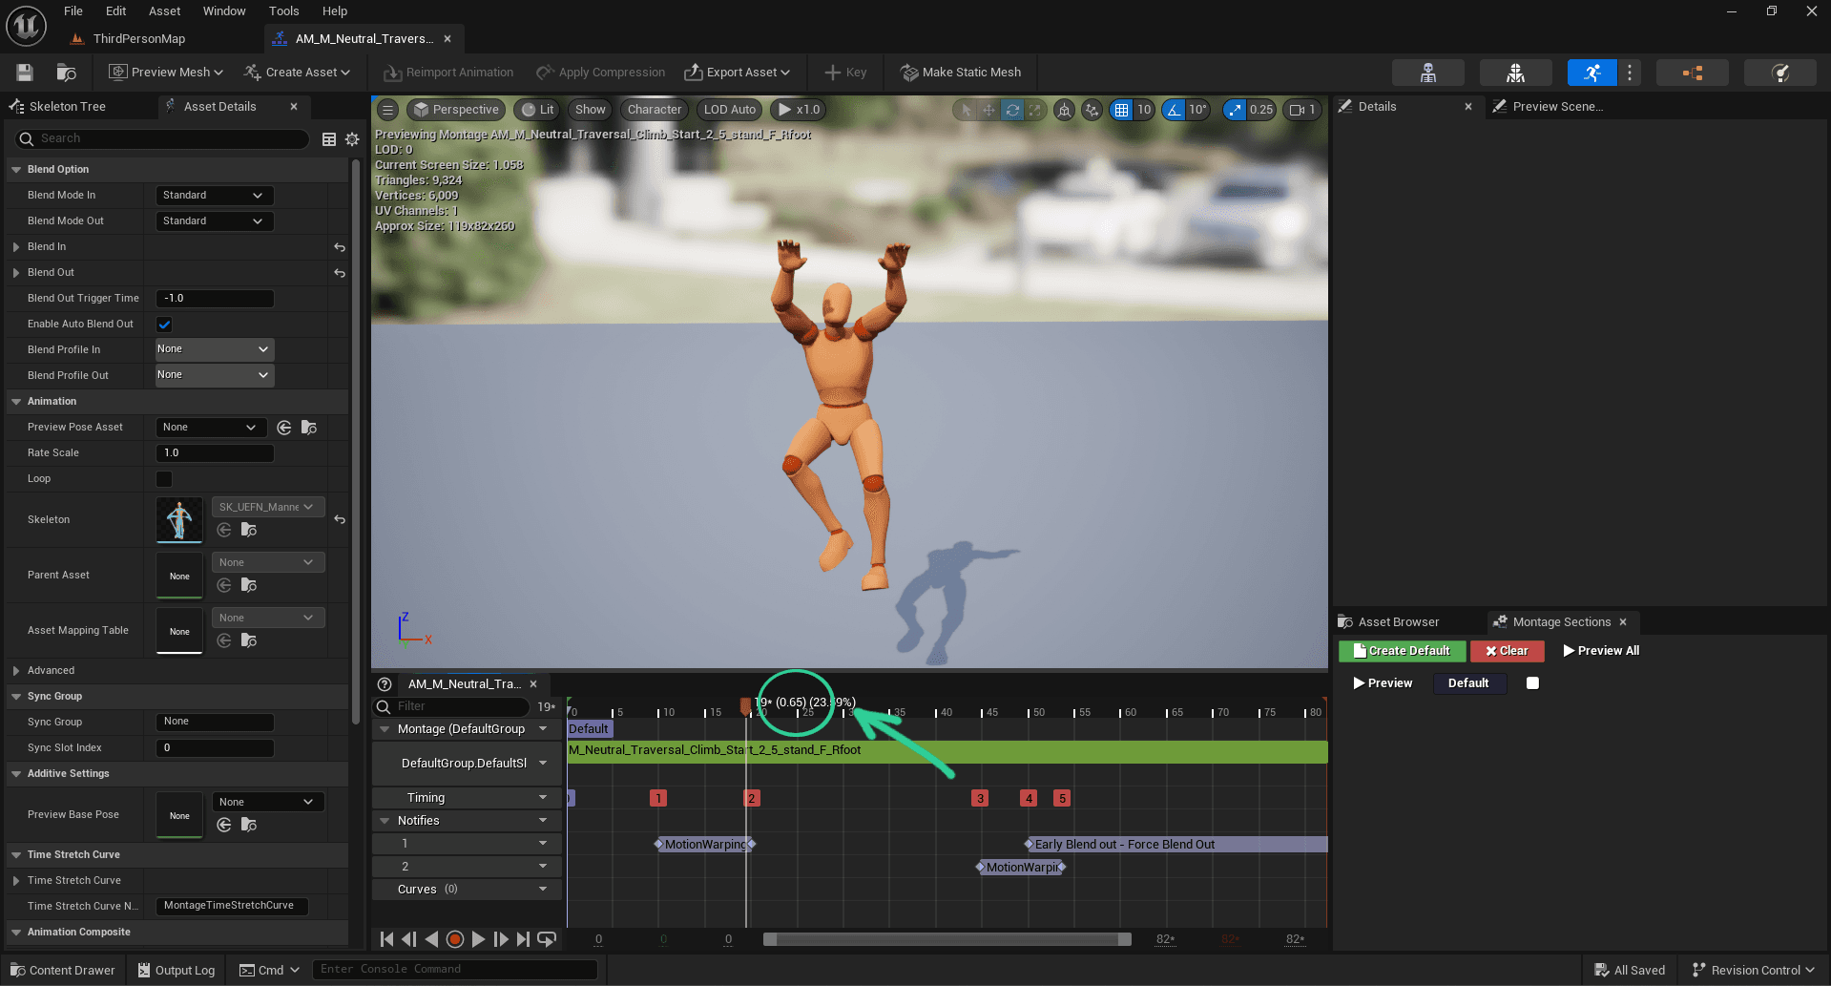
Task: Open the Tools menu
Action: tap(283, 11)
